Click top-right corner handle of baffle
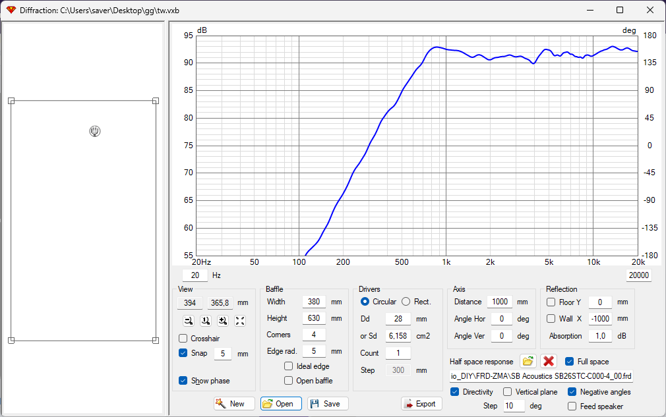This screenshot has width=666, height=417. pyautogui.click(x=156, y=101)
